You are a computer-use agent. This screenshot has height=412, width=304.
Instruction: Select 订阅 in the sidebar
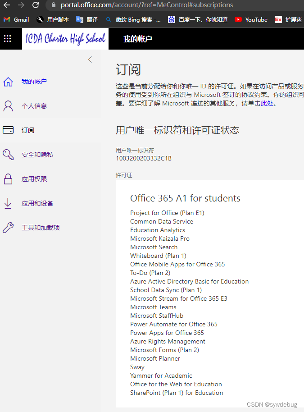click(x=28, y=130)
